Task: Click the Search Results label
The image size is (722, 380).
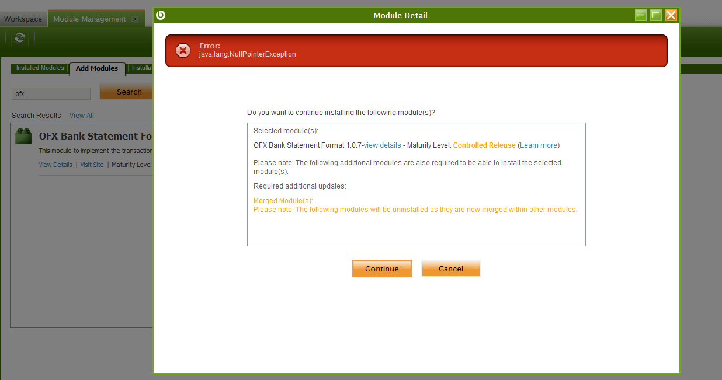Action: point(36,116)
